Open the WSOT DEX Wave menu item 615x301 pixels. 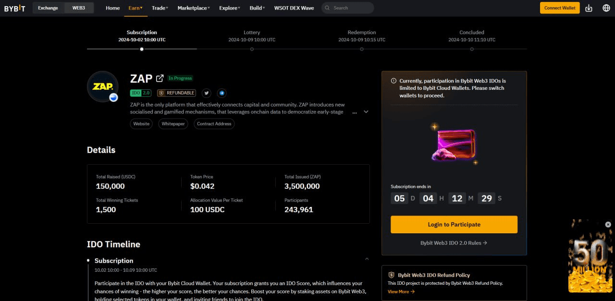click(x=294, y=8)
